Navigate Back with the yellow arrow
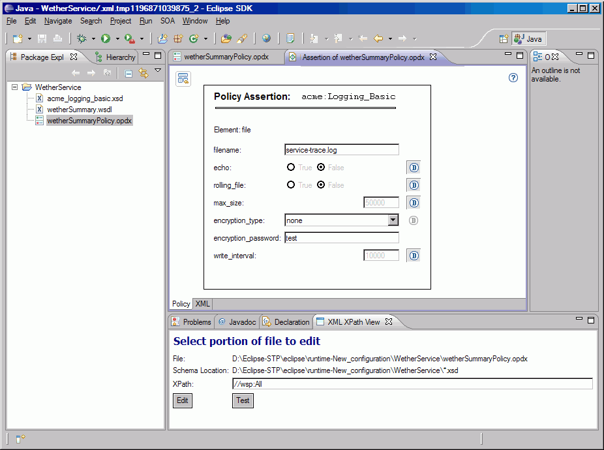This screenshot has height=450, width=604. tap(379, 38)
